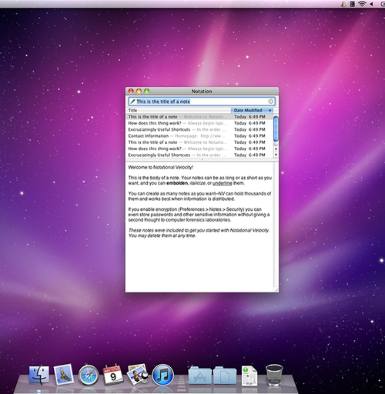385x394 pixels.
Task: Launch Mail from the Dock
Action: (63, 375)
